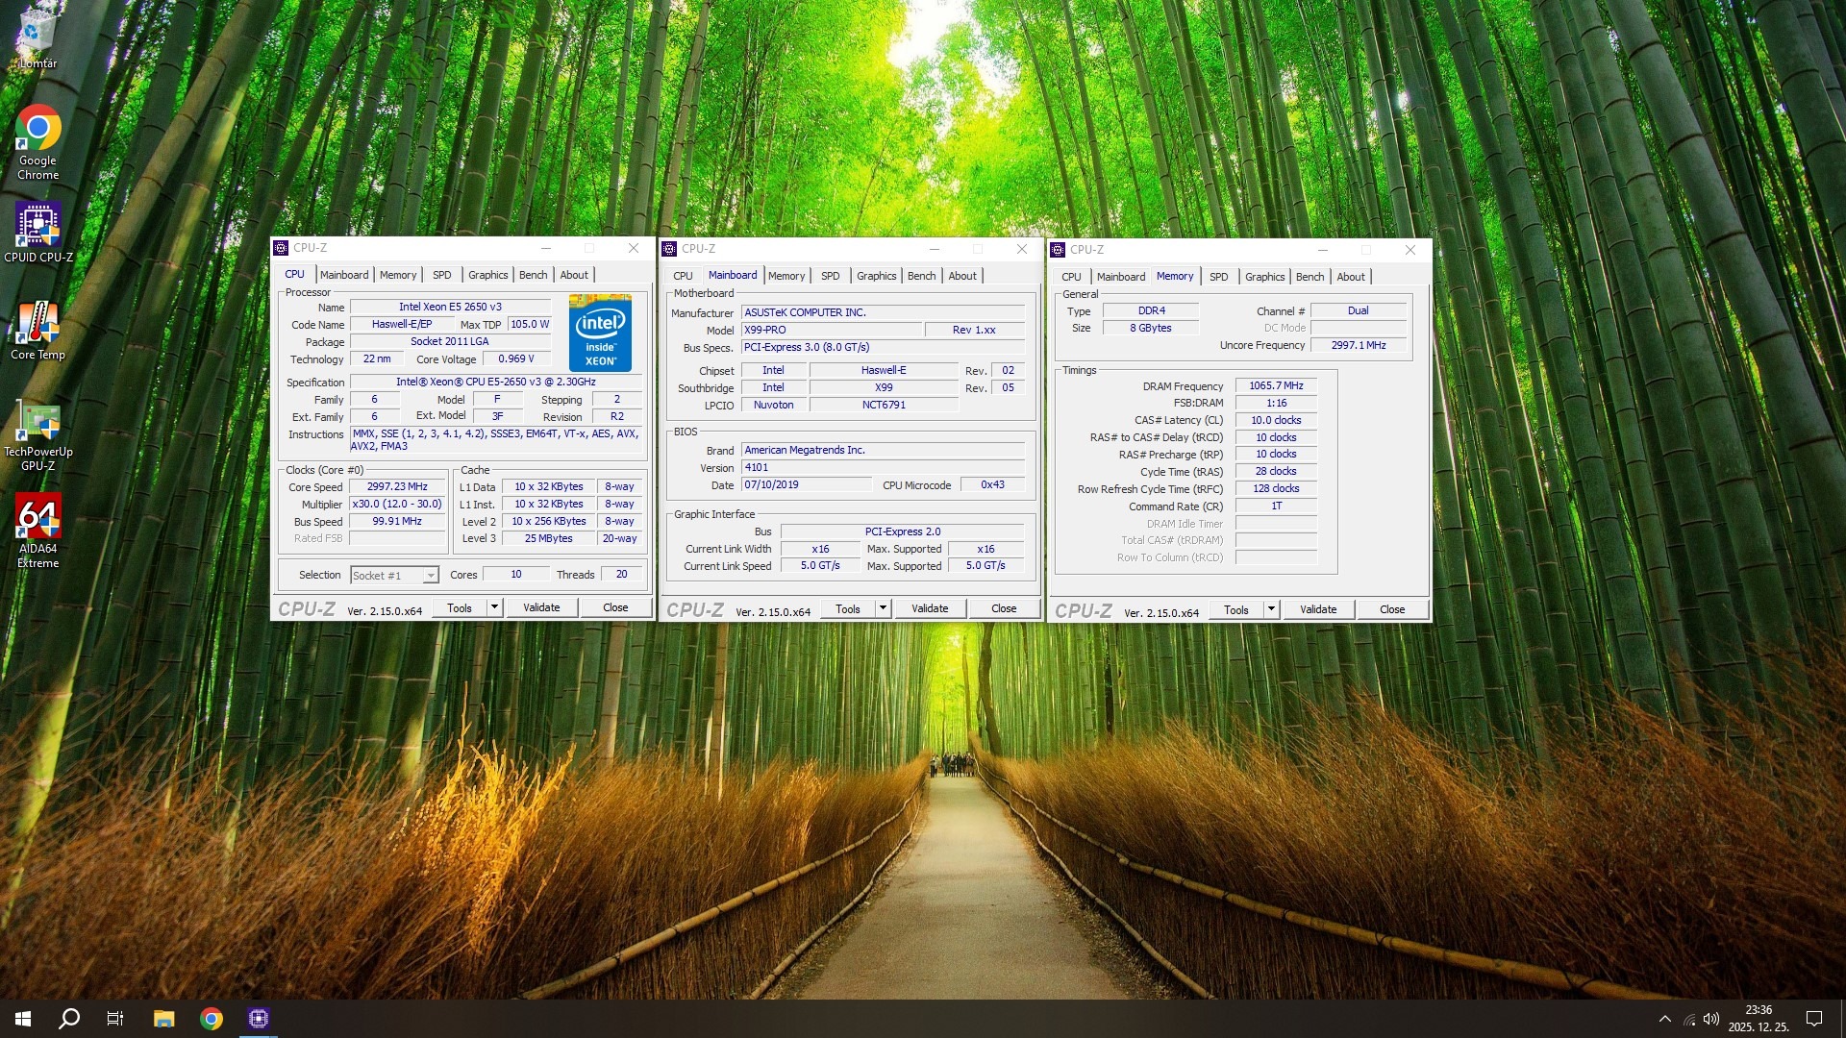This screenshot has width=1846, height=1038.
Task: Open File Explorer from the taskbar
Action: (x=163, y=1019)
